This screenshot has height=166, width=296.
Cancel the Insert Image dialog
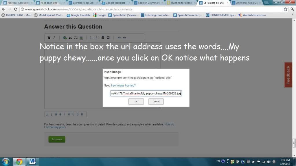point(156,102)
